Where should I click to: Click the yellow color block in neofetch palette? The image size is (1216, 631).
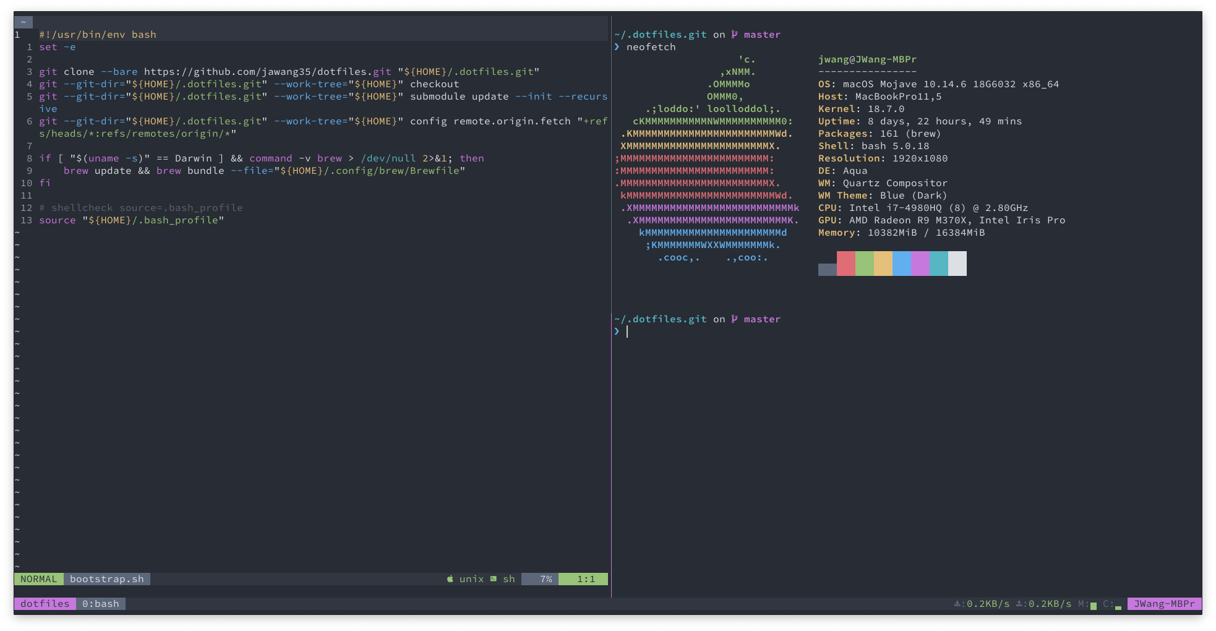click(883, 264)
